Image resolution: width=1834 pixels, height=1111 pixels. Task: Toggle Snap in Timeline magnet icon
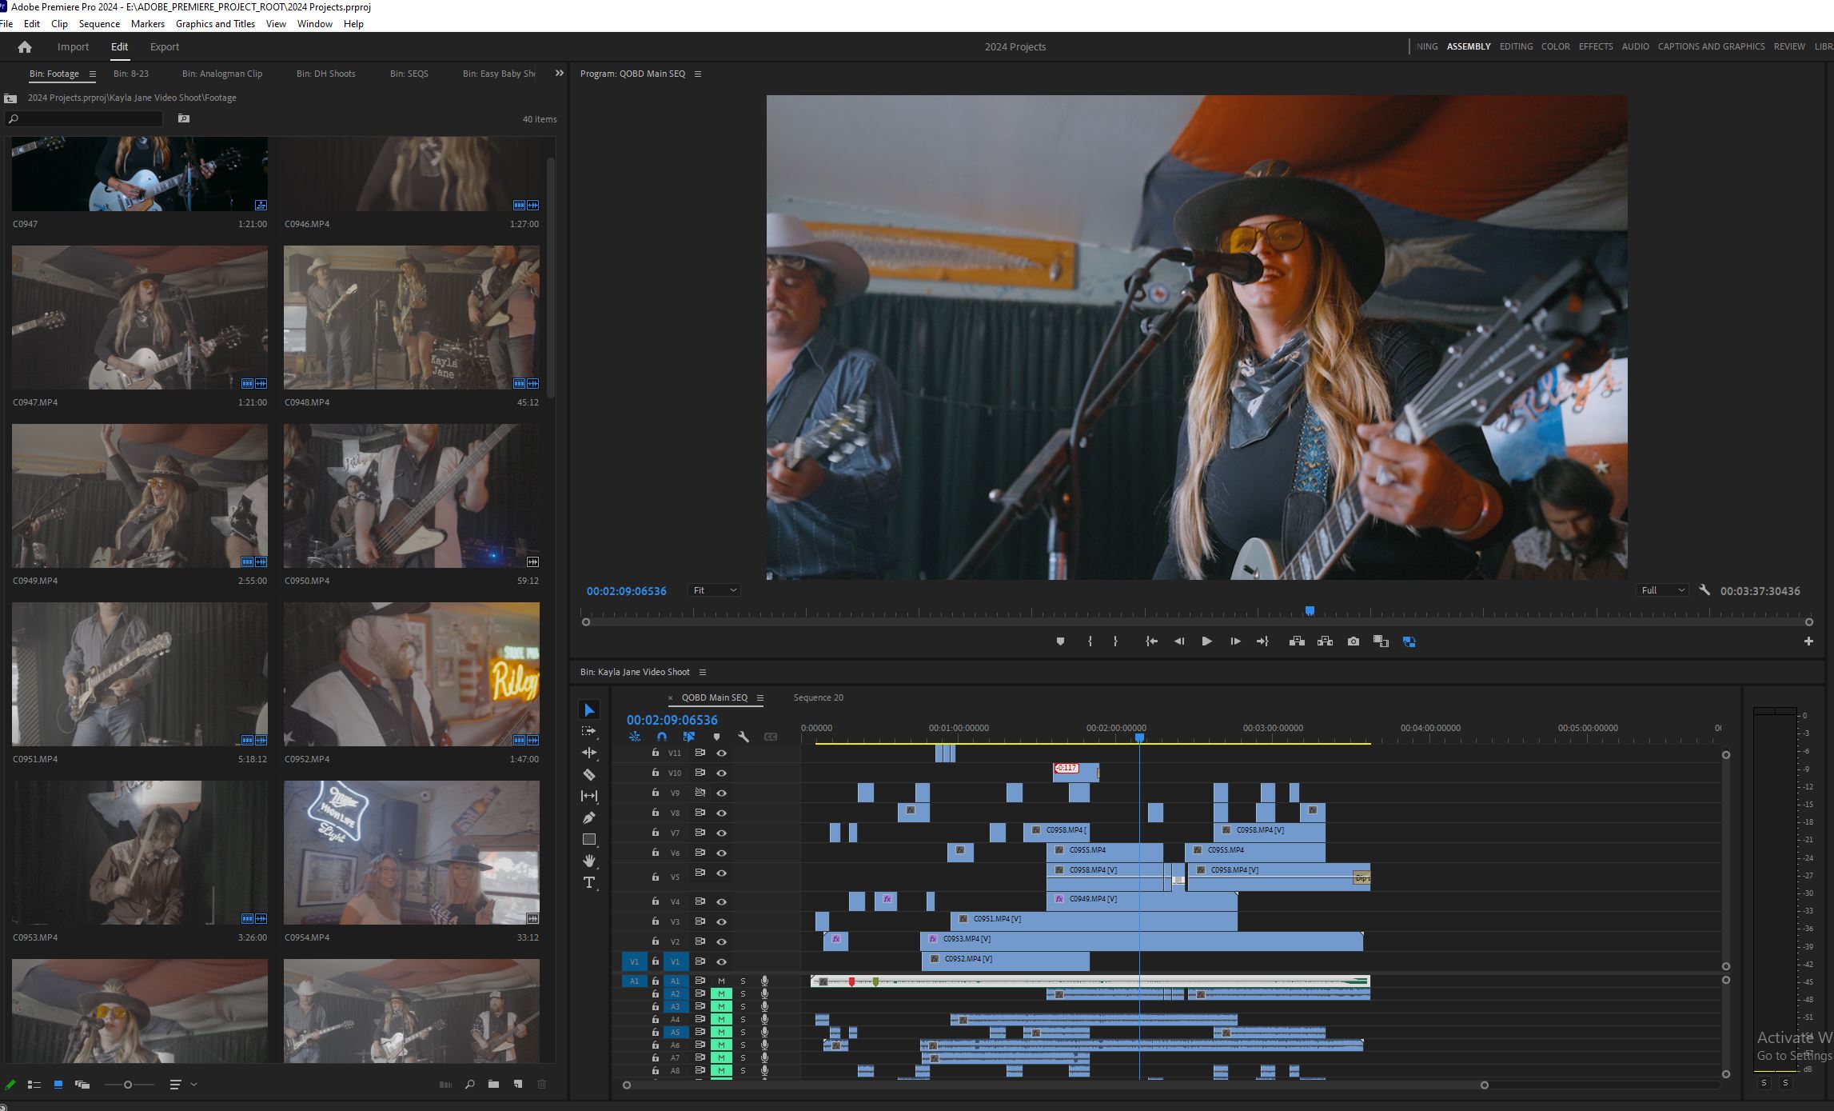click(x=662, y=737)
